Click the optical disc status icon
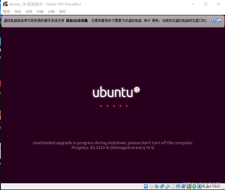The height and width of the screenshot is (190, 225). pyautogui.click(x=151, y=186)
